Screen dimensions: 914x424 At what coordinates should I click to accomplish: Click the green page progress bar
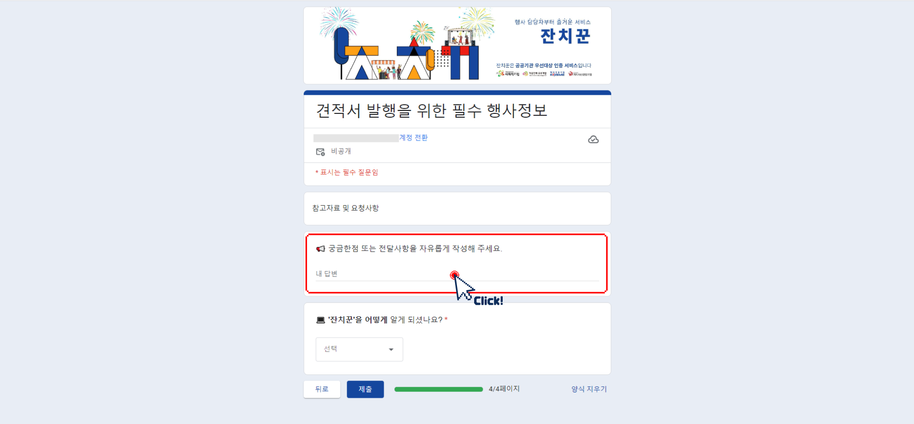coord(438,389)
